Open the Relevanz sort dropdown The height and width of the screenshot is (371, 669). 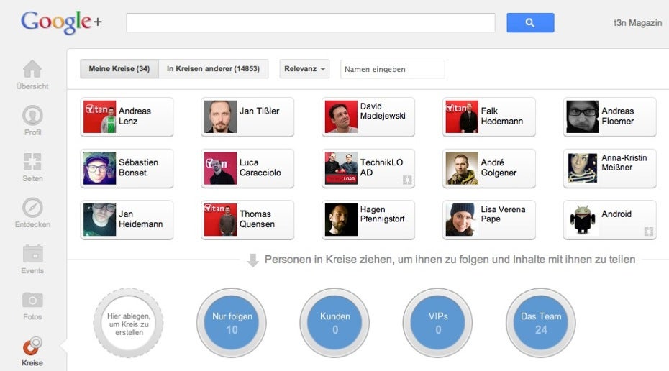[x=304, y=68]
